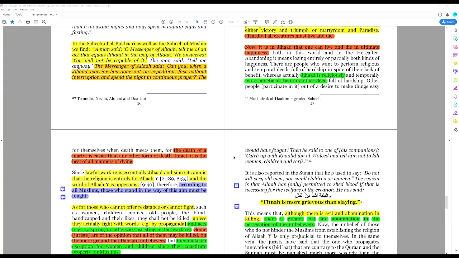Click footnote text 'Tirmidhi, Nisaai, Ahmad and Daarimi'
Screen dimensions: 459x258
(111, 99)
